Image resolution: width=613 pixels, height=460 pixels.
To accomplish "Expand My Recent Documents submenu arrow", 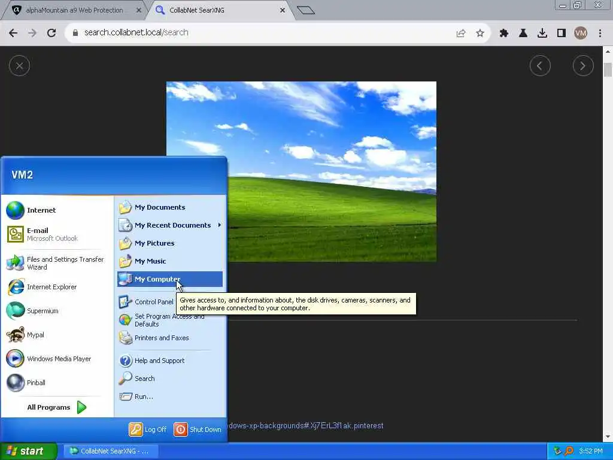I will pos(219,225).
